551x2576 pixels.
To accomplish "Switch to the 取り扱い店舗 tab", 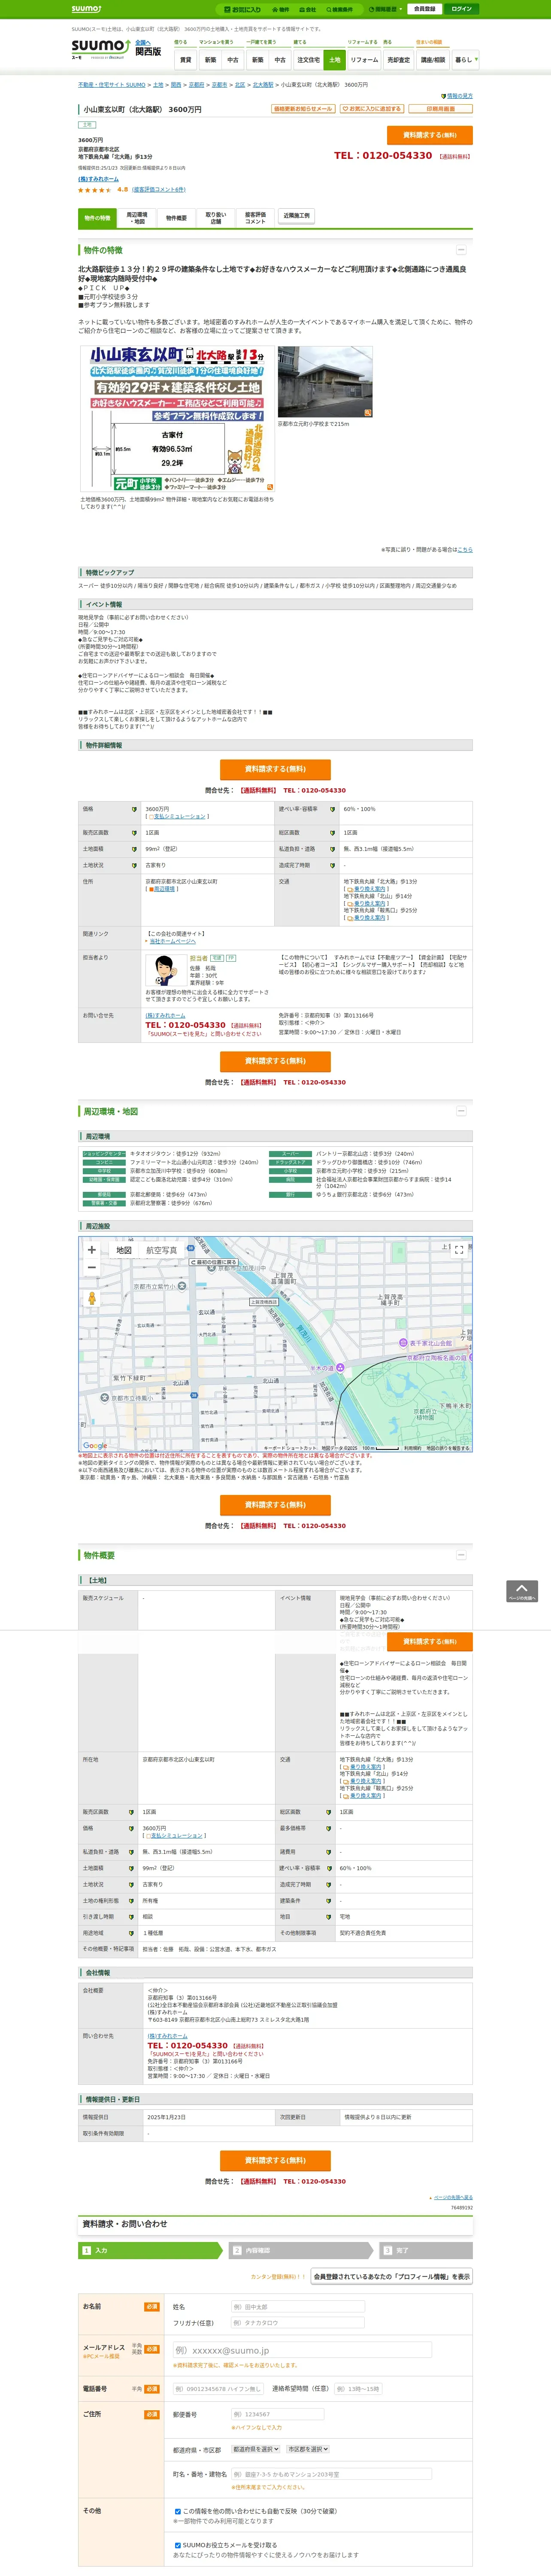I will [x=215, y=218].
